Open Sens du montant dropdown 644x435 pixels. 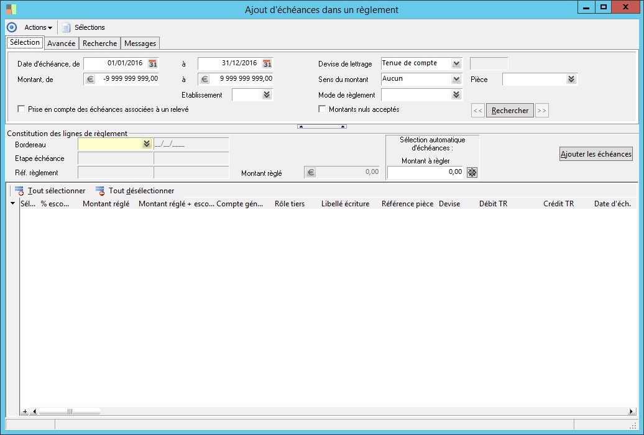click(x=456, y=79)
